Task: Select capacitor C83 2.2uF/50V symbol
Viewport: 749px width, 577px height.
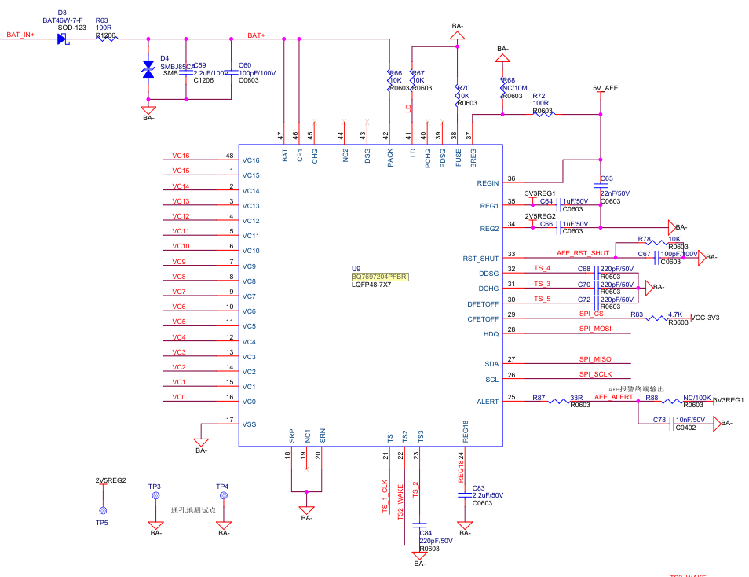Action: pyautogui.click(x=464, y=495)
